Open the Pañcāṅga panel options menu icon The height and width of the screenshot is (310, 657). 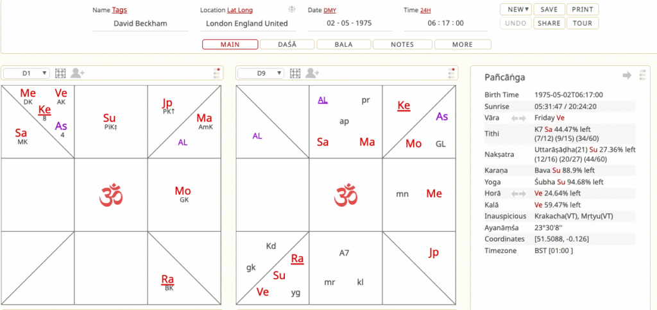tap(642, 76)
